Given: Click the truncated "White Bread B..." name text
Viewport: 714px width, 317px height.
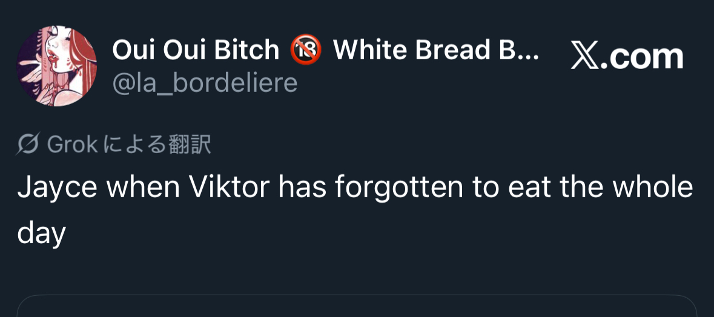Looking at the screenshot, I should pos(435,50).
